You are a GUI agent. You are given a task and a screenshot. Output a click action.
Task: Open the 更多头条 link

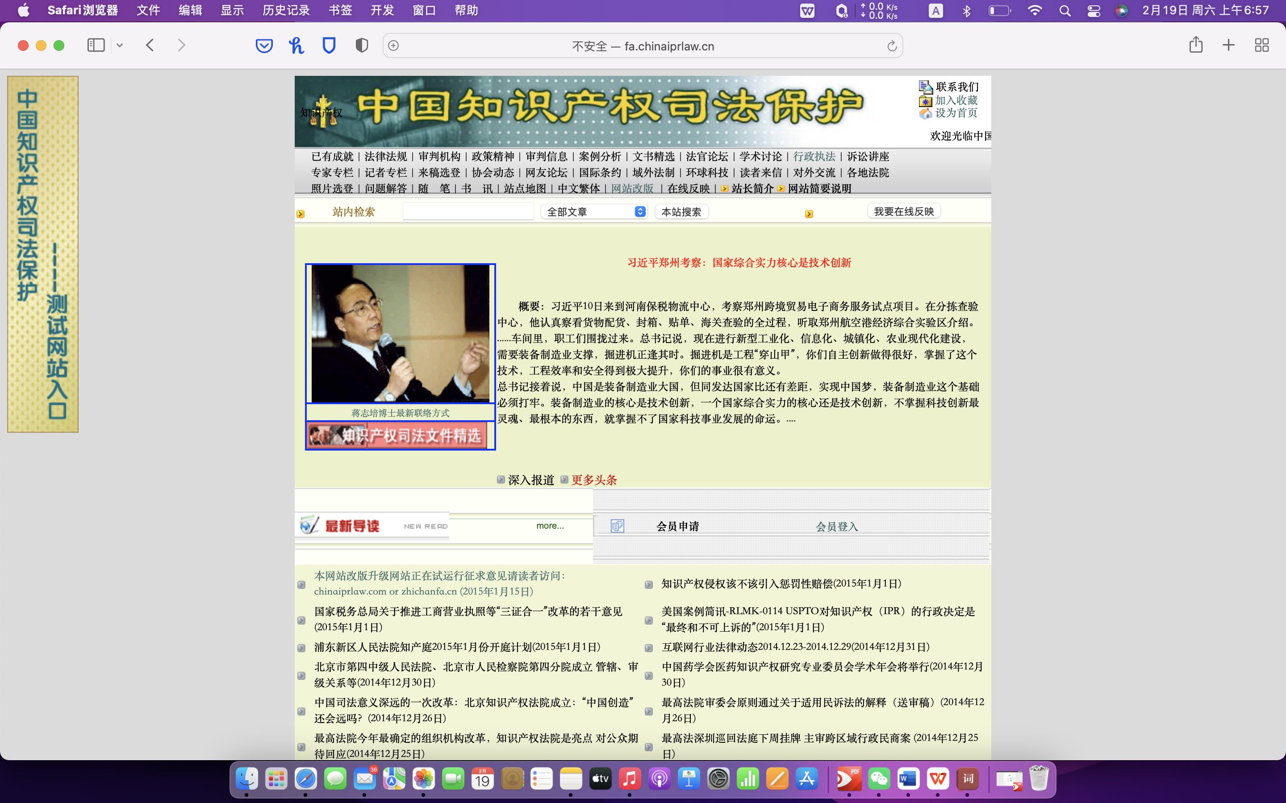click(x=593, y=480)
